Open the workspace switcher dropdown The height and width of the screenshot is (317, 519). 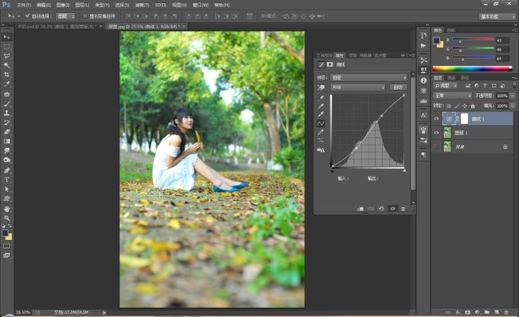(497, 17)
